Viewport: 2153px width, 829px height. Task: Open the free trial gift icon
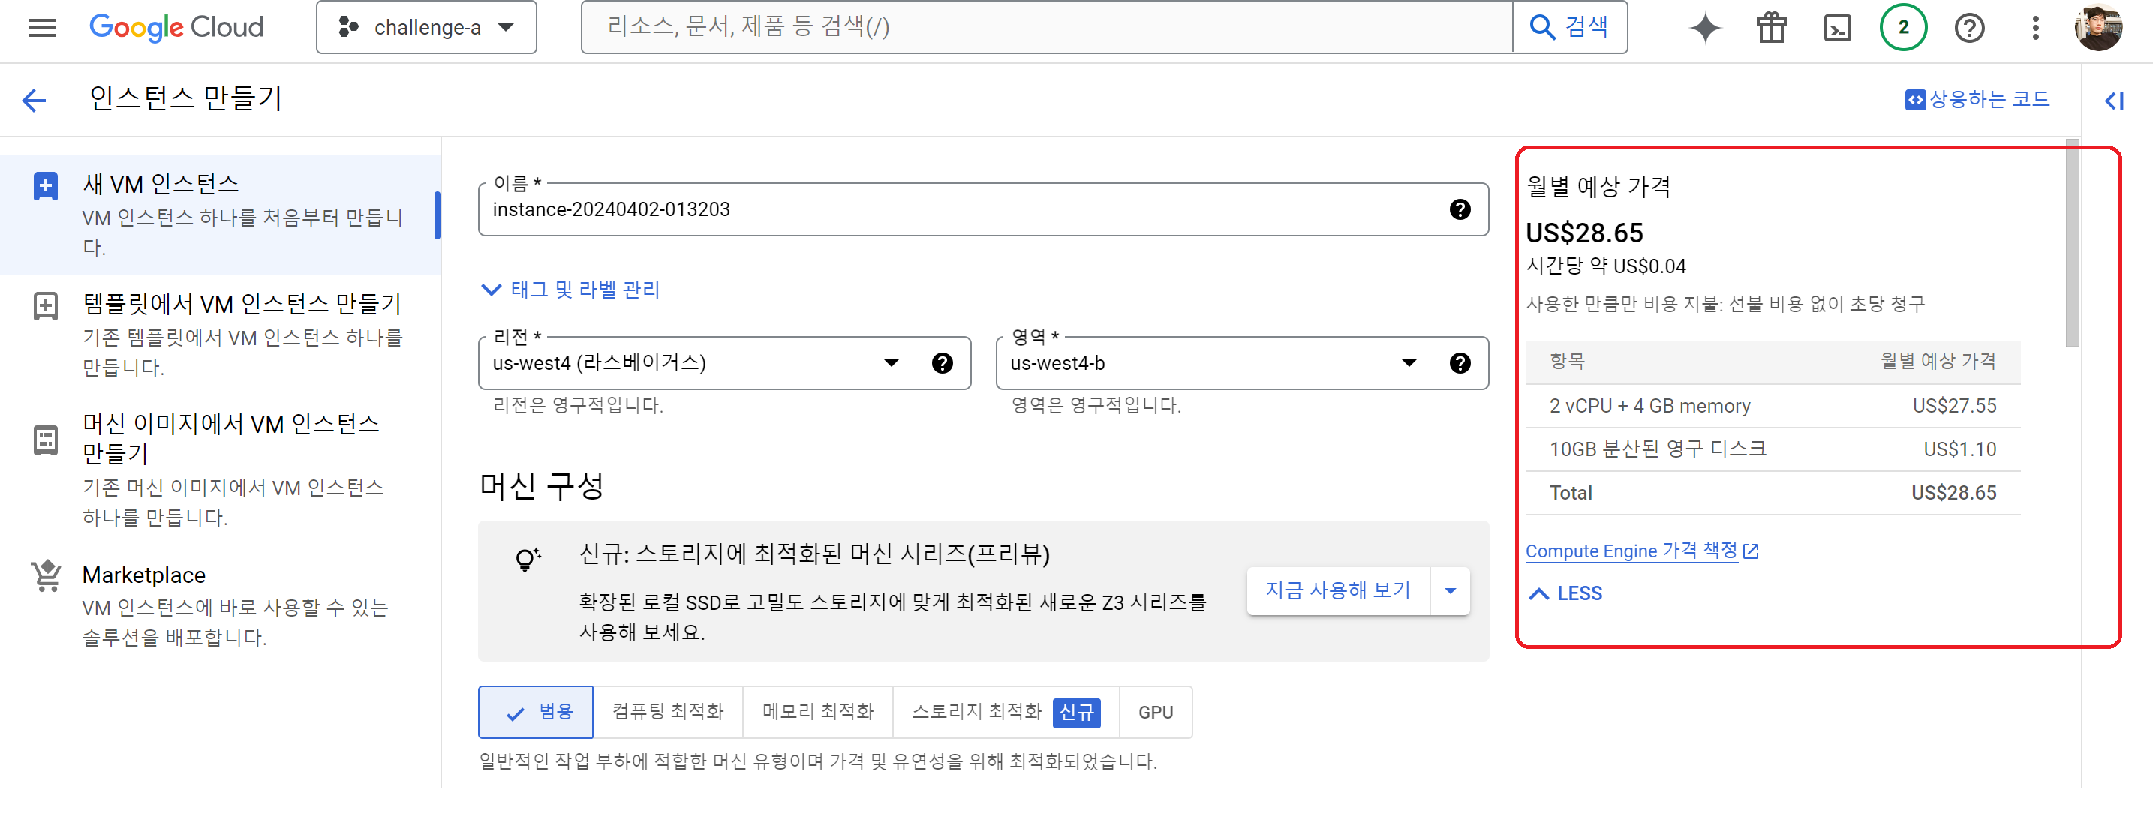1770,28
